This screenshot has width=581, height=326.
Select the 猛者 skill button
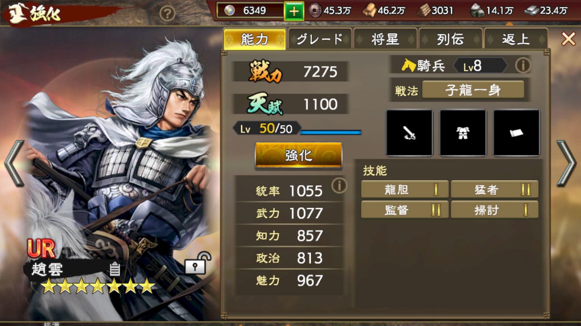click(495, 190)
